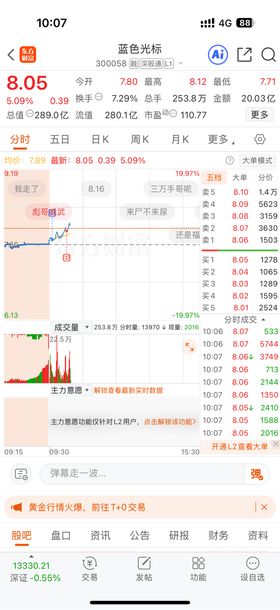Open the 更多 chart period dropdown
Viewport: 280px width, 610px height.
(221, 139)
